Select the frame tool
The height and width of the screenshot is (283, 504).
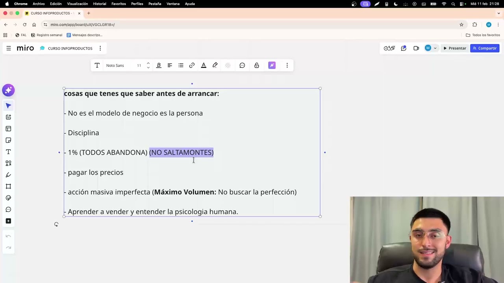(8, 186)
